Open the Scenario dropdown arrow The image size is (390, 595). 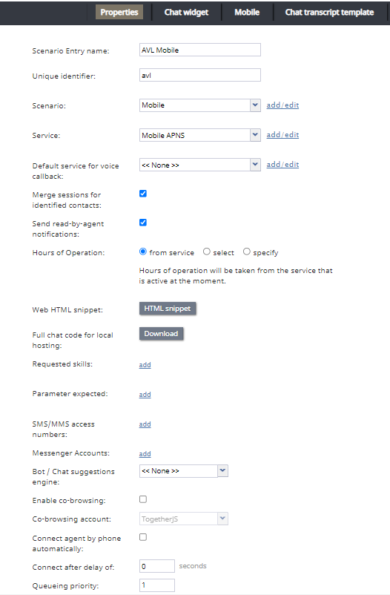[255, 105]
